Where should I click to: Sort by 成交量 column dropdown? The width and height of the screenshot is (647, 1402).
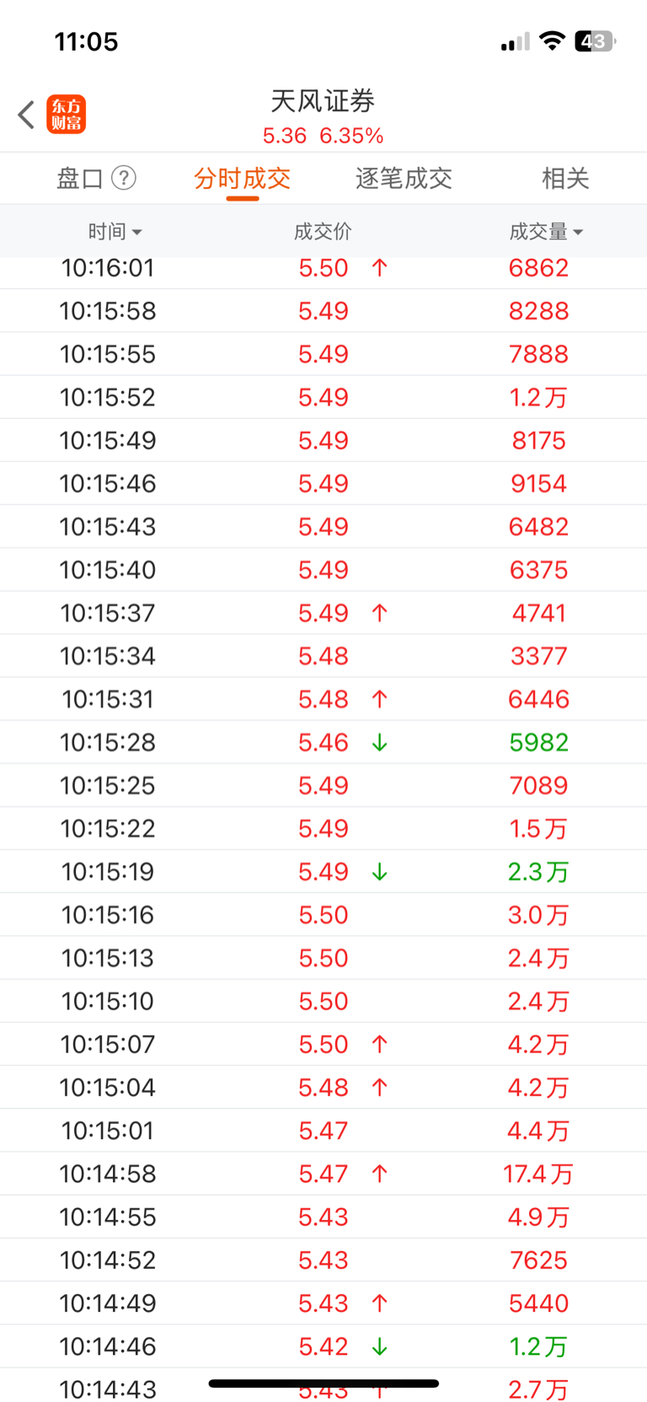point(546,231)
